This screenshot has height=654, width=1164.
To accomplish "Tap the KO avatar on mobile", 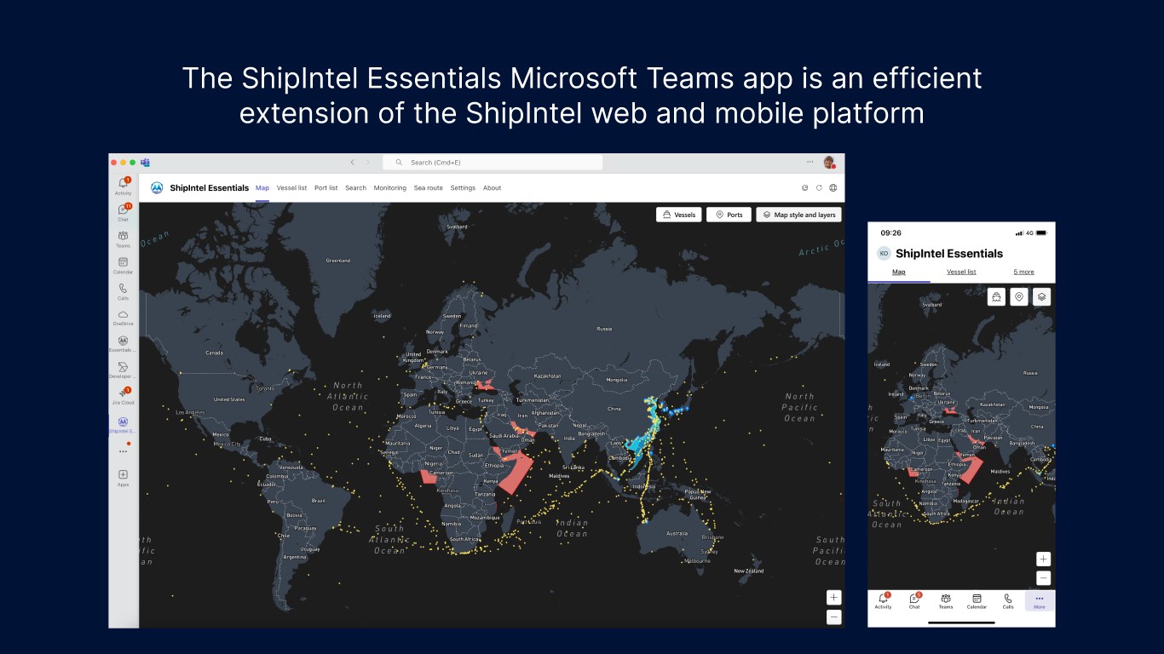I will pos(884,253).
